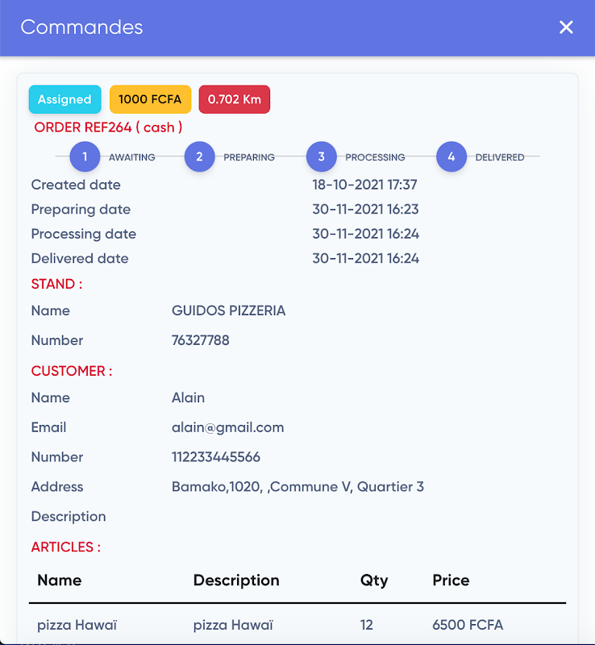Screen dimensions: 595x645
Task: Click the ORDER REF264 heading
Action: coord(108,127)
